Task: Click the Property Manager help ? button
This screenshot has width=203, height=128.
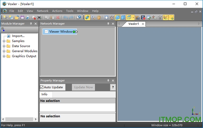Action: click(113, 87)
